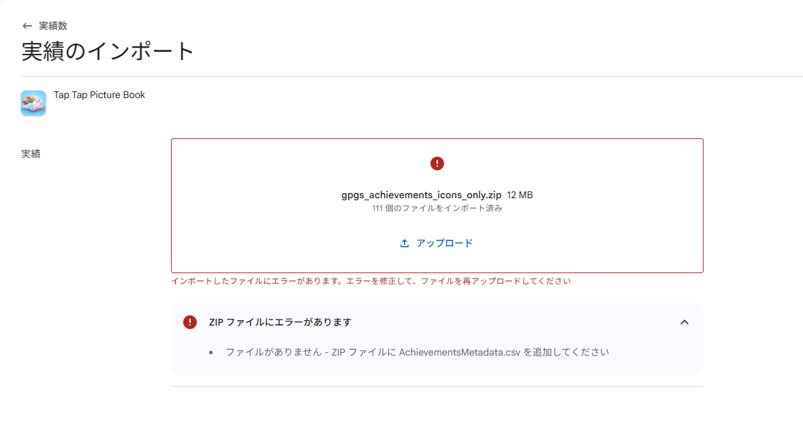Select the gpgs_achievements_icons_only.zip file name
803x438 pixels.
click(422, 195)
